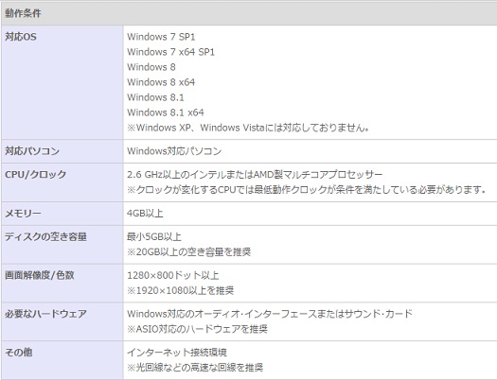
Task: Select the 対応パソコン label cell
Action: pos(62,151)
